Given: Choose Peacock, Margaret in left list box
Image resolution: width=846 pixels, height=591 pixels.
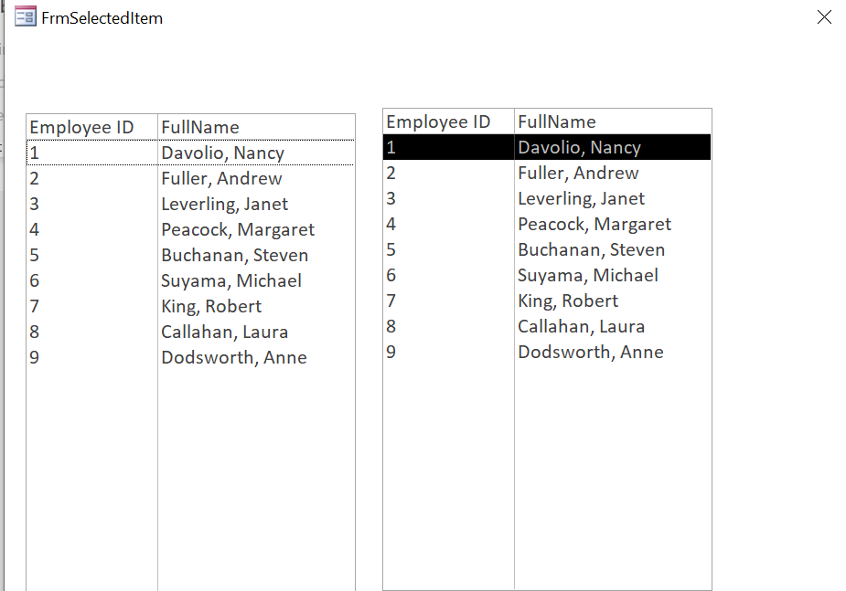Looking at the screenshot, I should point(238,230).
